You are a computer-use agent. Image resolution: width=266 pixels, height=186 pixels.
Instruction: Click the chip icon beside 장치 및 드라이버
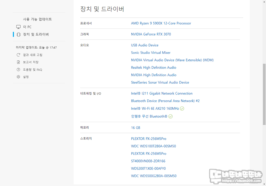pos(19,34)
